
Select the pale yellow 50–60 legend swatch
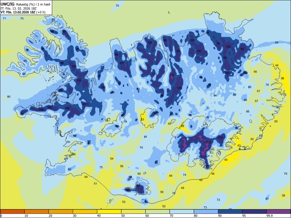coord(133,212)
